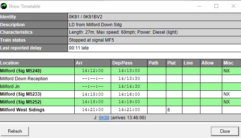Viewport: 241px width, 138px height.
Task: Minimize the Show Timetable window
Action: coord(199,6)
